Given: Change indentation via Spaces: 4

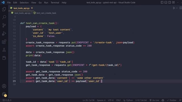Looking at the screenshot, I should point(101,100).
